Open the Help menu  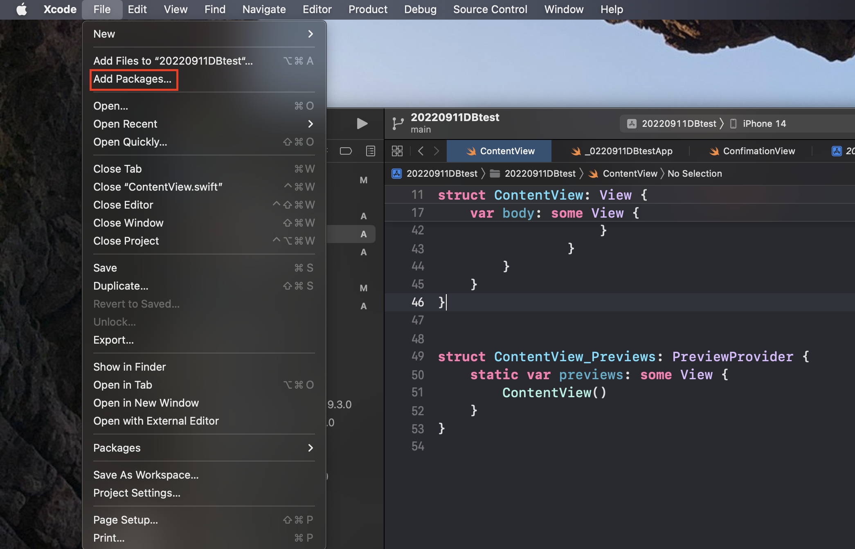click(x=612, y=9)
